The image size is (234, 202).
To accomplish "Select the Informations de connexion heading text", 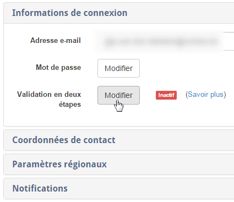I will (69, 13).
